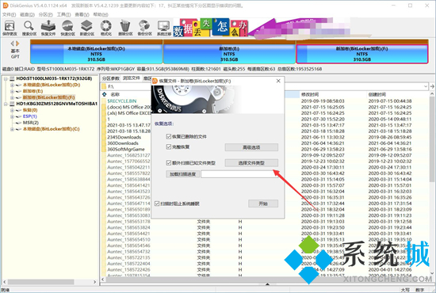Expand the New Volume (E:) tree node
Screen dimensions: 436x293
point(12,91)
